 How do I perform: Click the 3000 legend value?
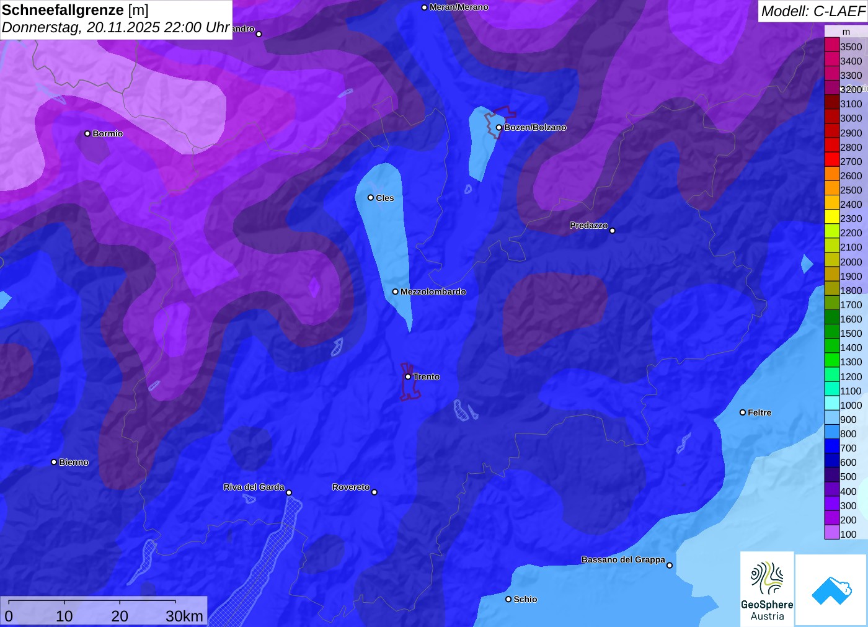[x=851, y=118]
